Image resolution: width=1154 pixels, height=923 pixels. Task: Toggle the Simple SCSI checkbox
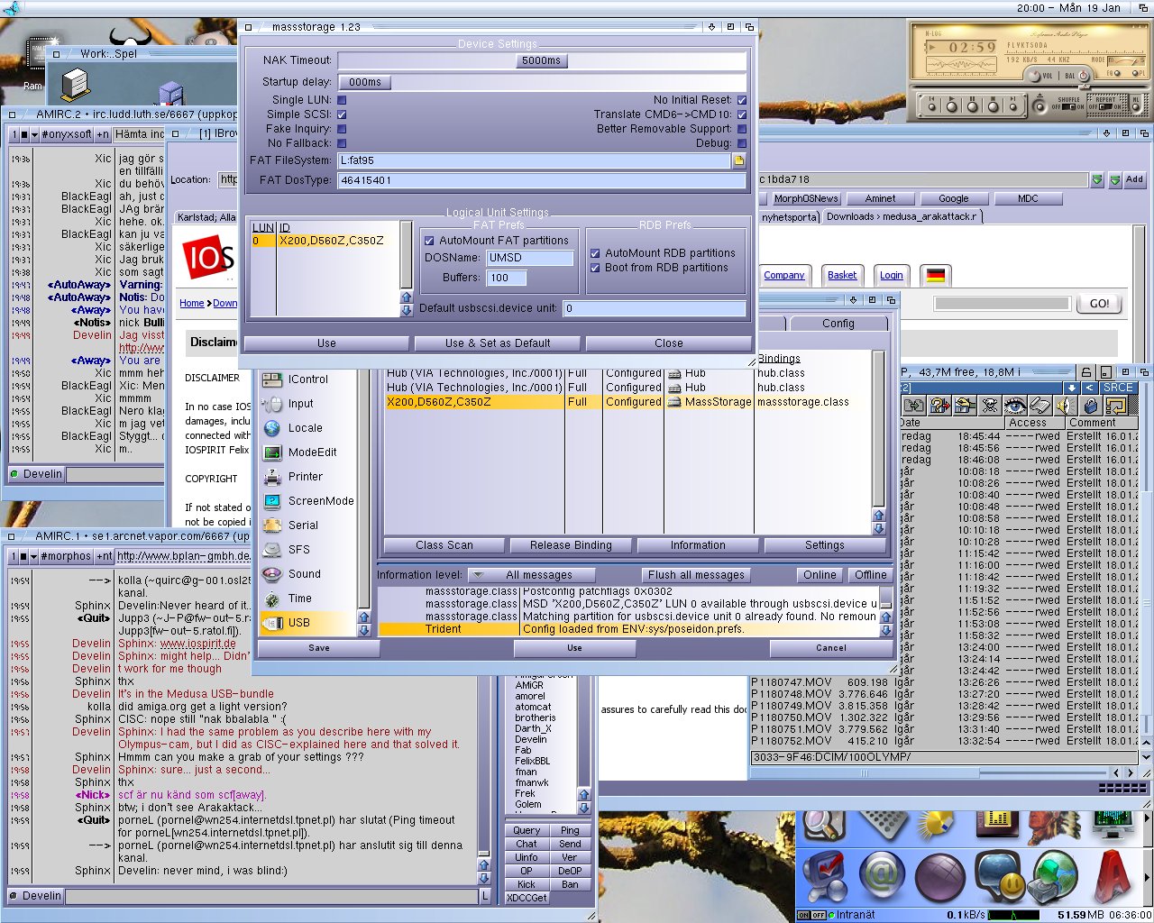pos(342,114)
